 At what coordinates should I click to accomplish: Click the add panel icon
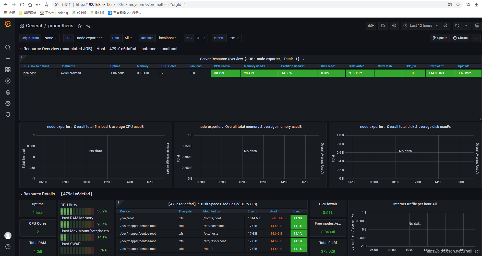(371, 25)
